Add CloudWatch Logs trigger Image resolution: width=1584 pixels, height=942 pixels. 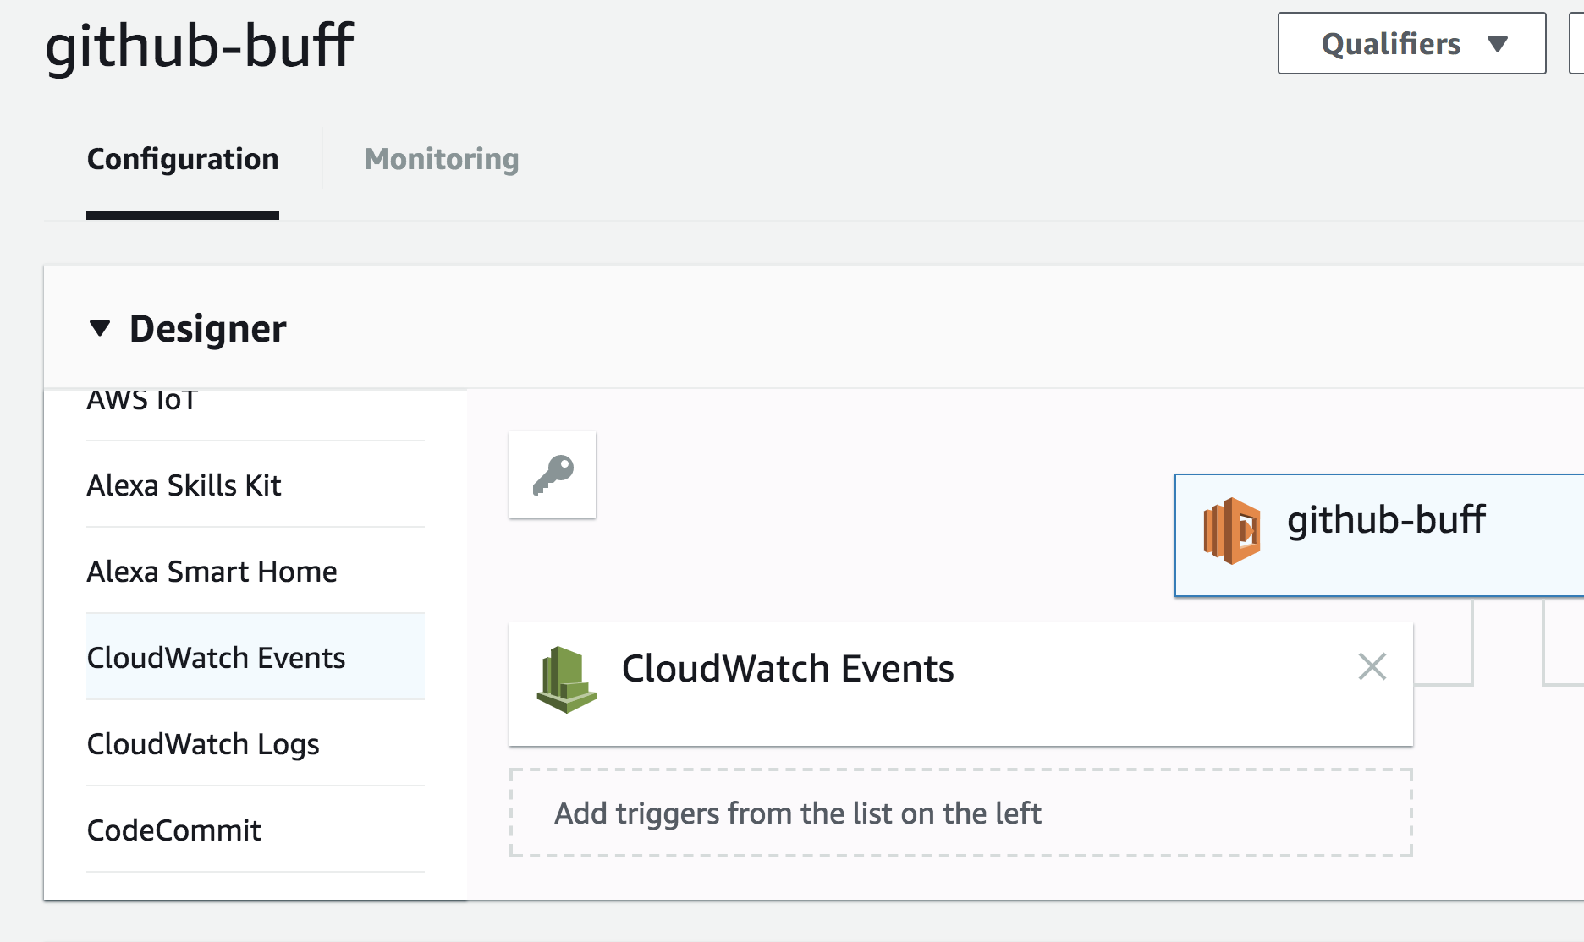click(x=203, y=744)
